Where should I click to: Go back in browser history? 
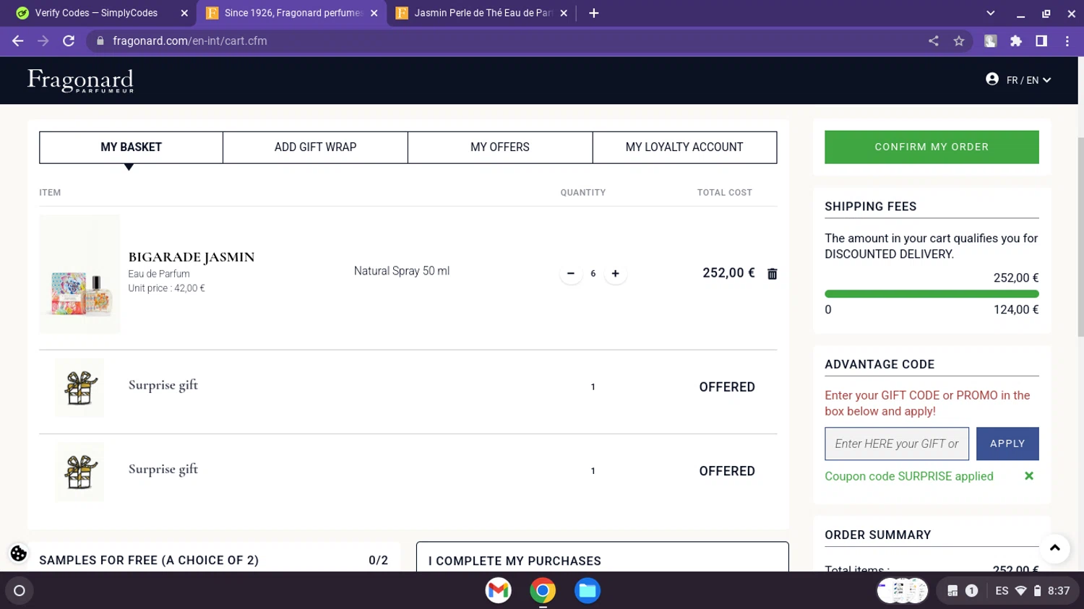(x=18, y=41)
